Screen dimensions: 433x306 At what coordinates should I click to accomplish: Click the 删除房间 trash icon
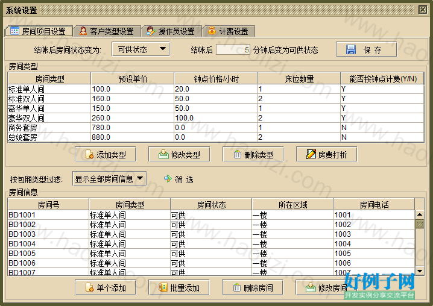pyautogui.click(x=236, y=288)
